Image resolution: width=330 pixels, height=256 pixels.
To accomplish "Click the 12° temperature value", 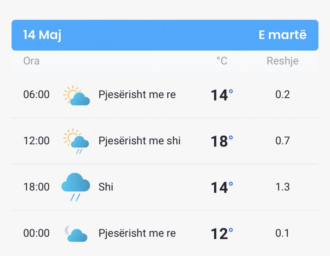I will (222, 233).
